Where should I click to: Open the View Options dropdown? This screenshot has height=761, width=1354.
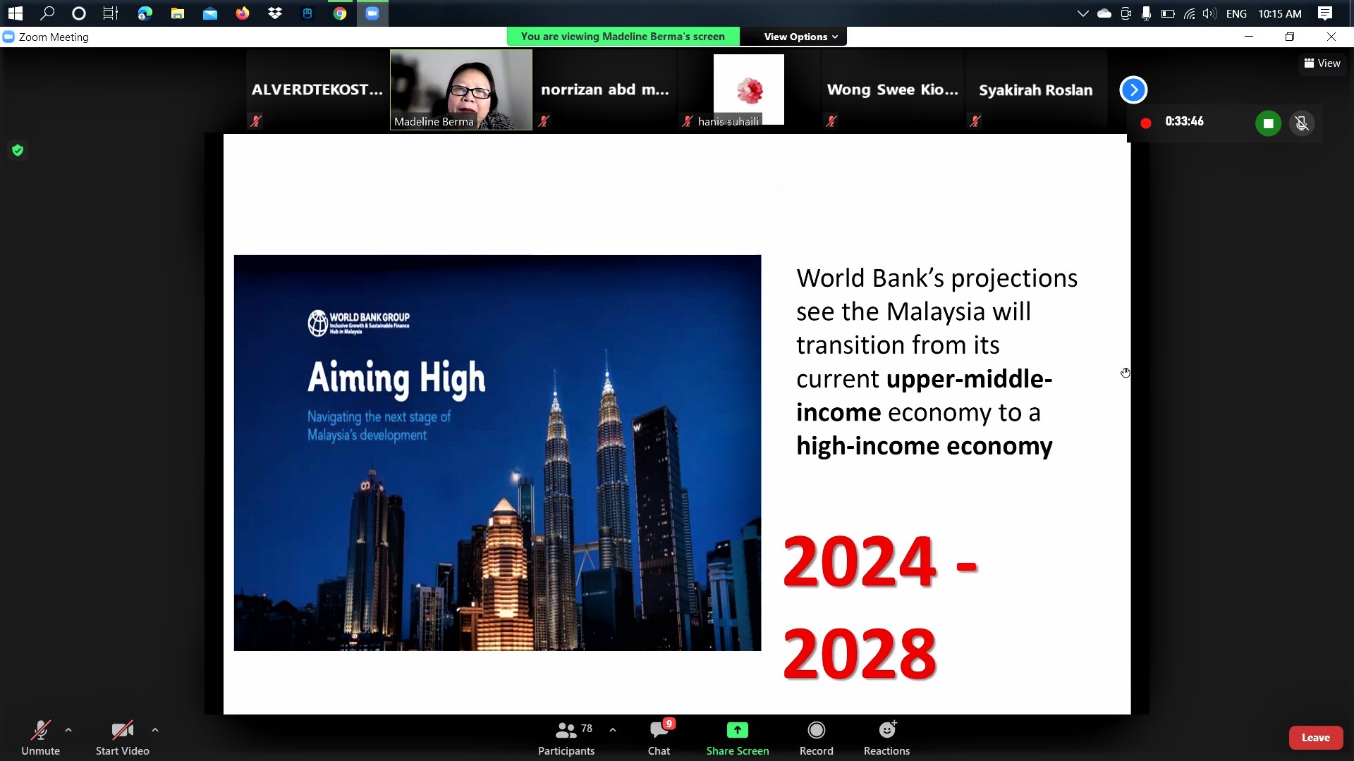click(x=800, y=37)
